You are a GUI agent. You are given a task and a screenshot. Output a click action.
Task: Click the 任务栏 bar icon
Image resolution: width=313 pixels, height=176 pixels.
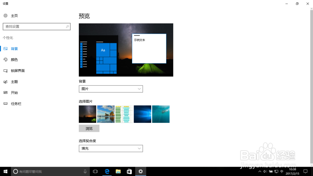click(5, 103)
